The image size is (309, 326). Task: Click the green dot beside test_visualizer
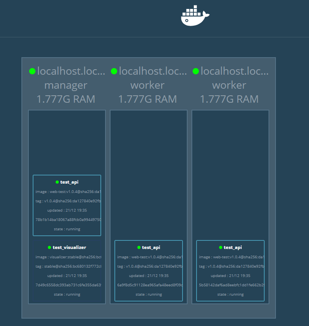point(49,247)
